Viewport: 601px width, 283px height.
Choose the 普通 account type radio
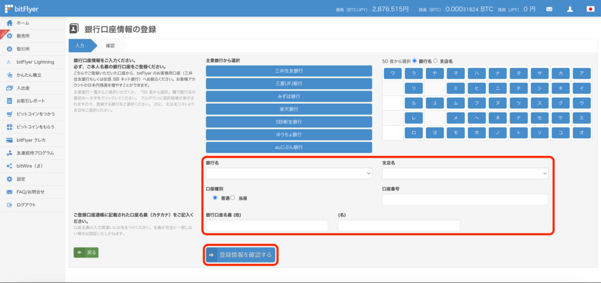tap(215, 197)
